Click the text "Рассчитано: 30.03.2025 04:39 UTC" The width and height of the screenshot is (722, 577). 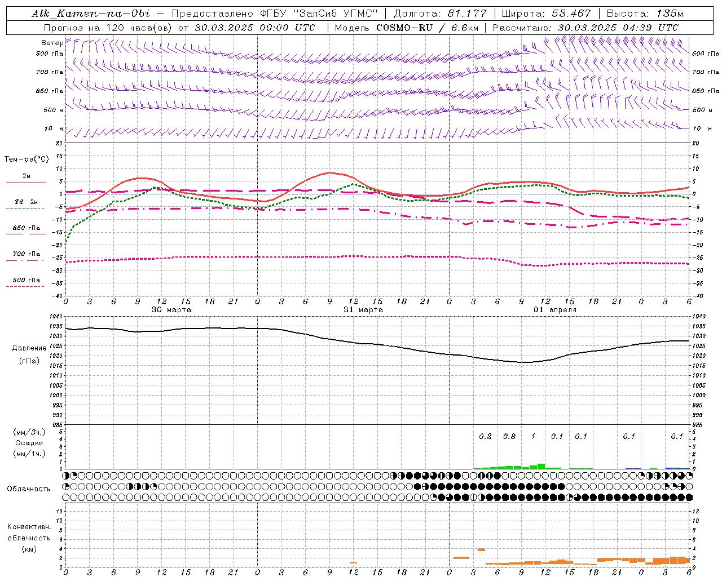(586, 28)
